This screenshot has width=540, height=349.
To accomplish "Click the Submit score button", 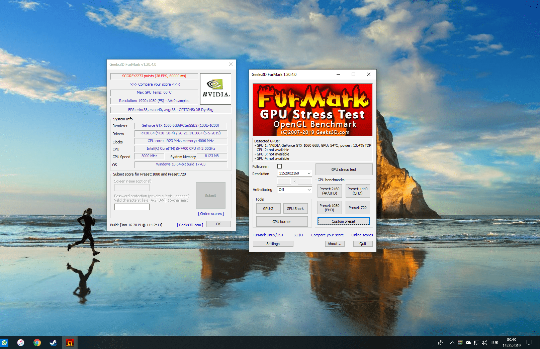I will click(211, 196).
